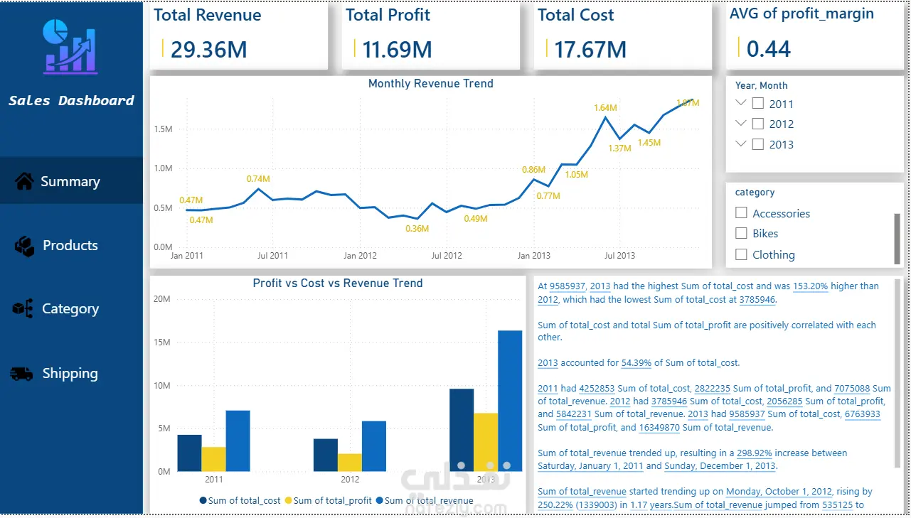Select the 2013 total revenue bar
Screen dimensions: 911x518
coord(510,401)
